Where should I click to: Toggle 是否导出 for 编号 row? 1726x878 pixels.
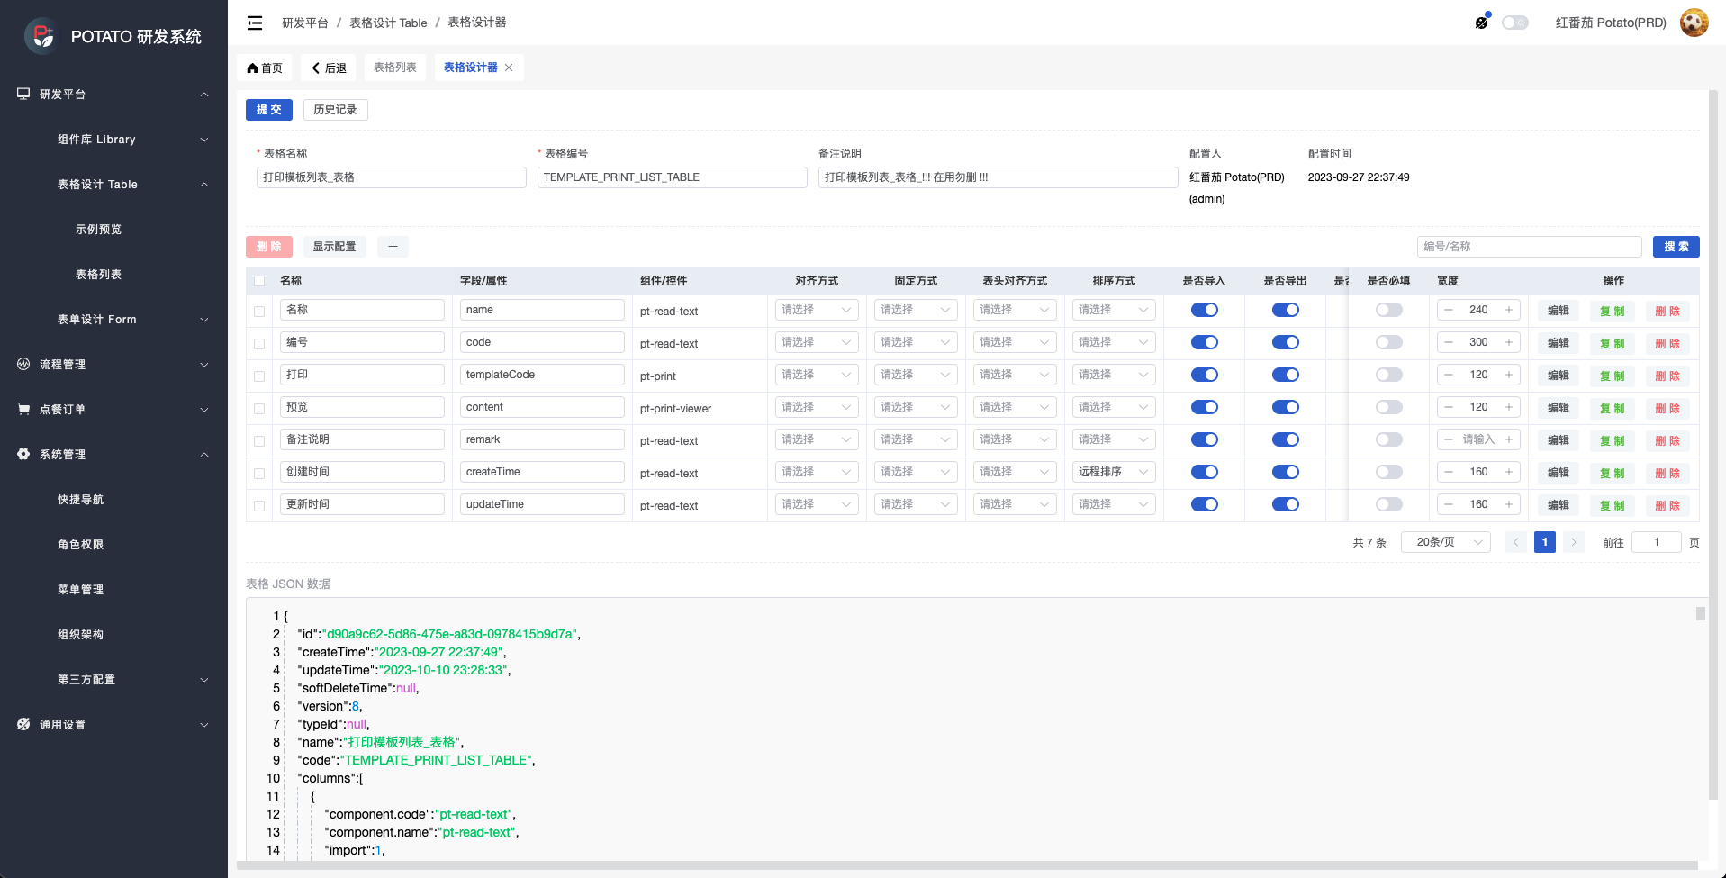pyautogui.click(x=1286, y=342)
